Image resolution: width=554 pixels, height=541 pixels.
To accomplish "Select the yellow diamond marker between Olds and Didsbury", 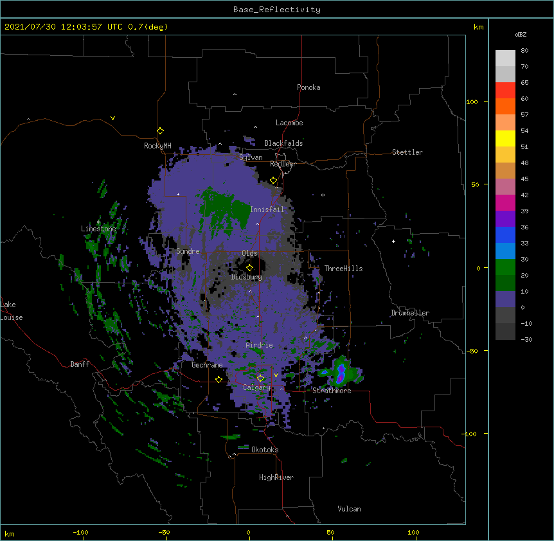I will (x=250, y=268).
